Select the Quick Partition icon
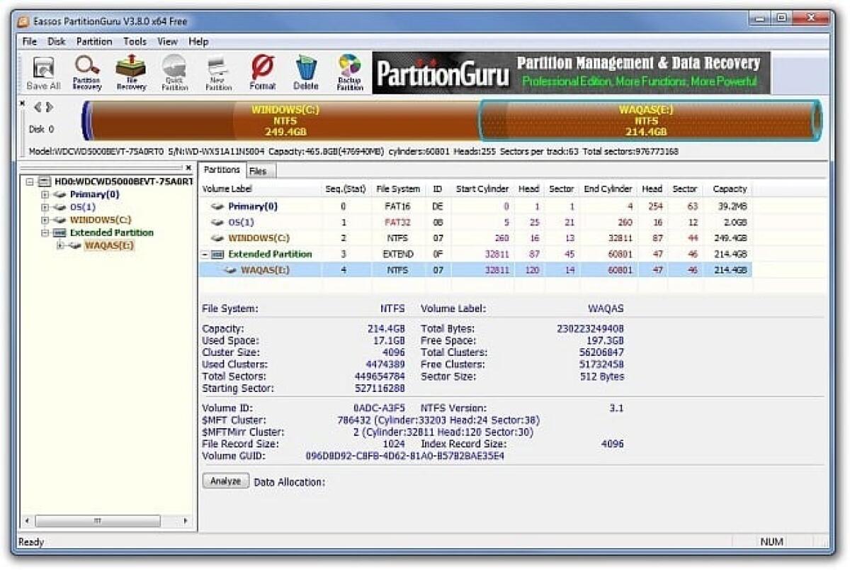The image size is (850, 570). (x=174, y=71)
